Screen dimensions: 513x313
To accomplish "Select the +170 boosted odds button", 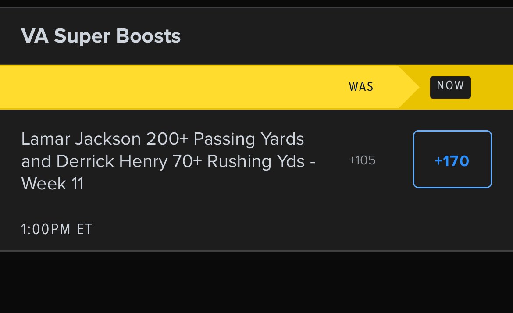I will point(452,159).
